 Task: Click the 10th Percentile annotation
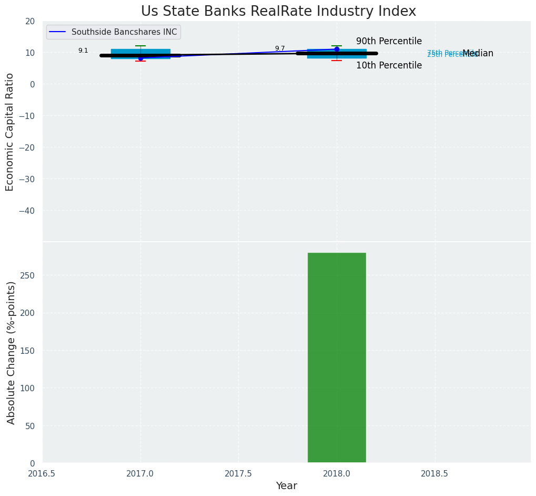tap(389, 65)
